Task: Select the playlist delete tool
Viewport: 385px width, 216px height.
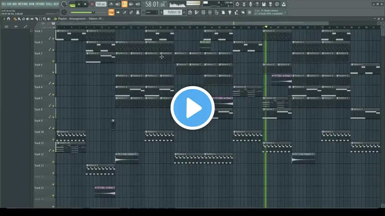Action: 23,19
